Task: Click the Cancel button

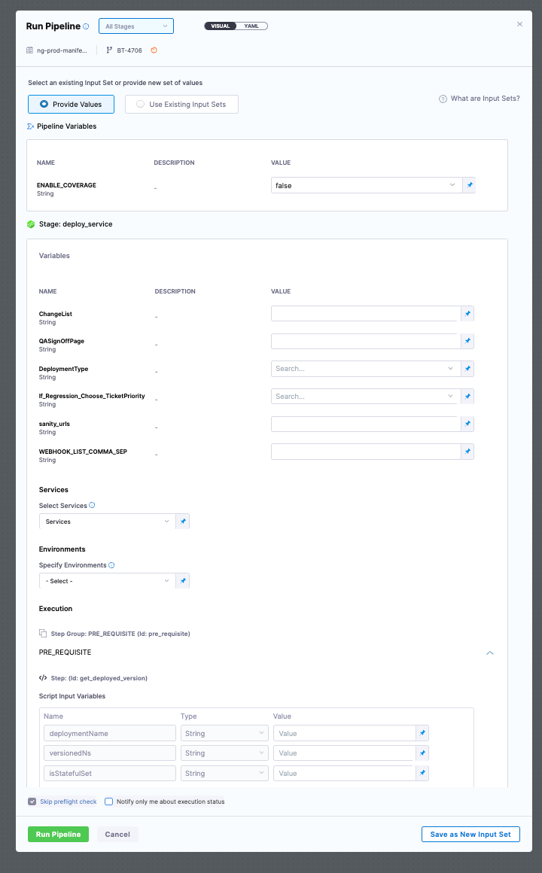Action: point(117,834)
